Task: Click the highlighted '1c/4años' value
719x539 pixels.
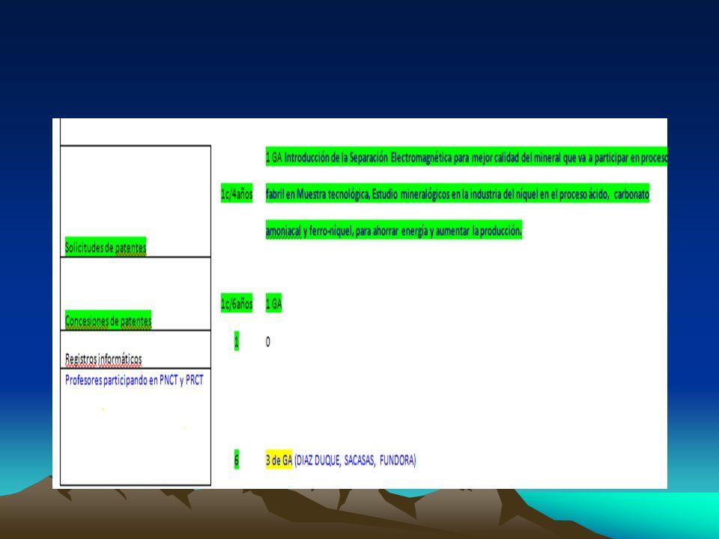Action: coord(237,194)
